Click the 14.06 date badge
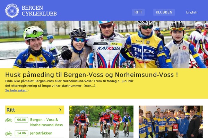 click(21, 133)
